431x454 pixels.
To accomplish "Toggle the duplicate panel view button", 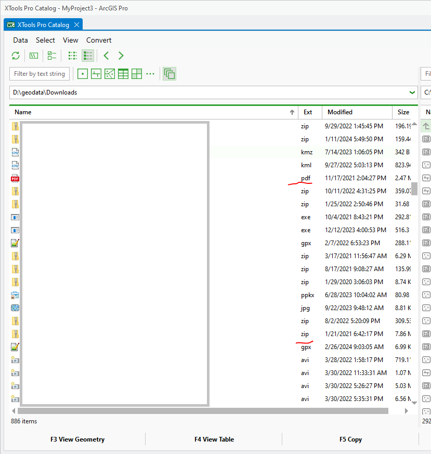I will pos(169,74).
